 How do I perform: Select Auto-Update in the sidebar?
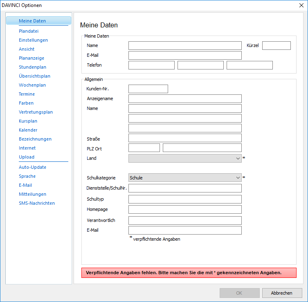(32, 167)
